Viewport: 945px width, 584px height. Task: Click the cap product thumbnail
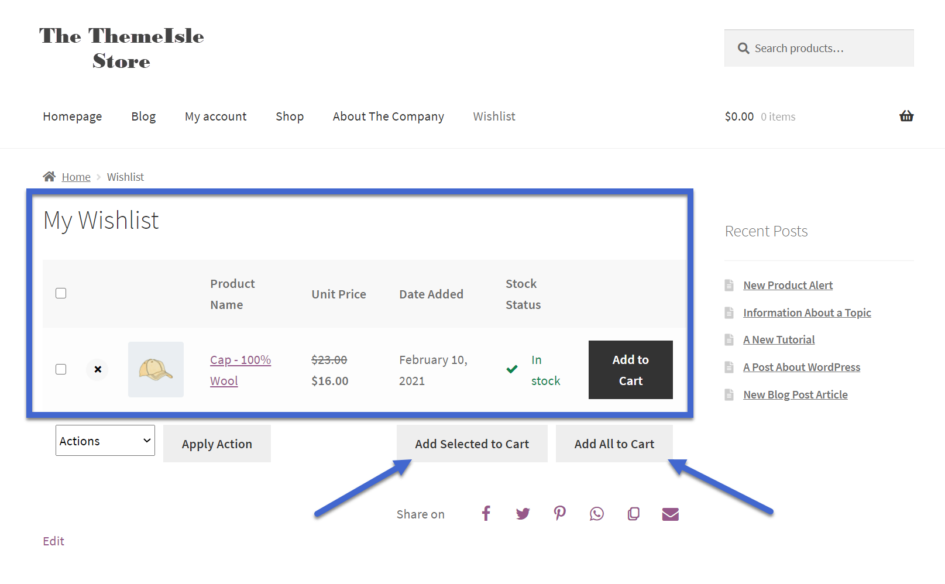pyautogui.click(x=156, y=369)
